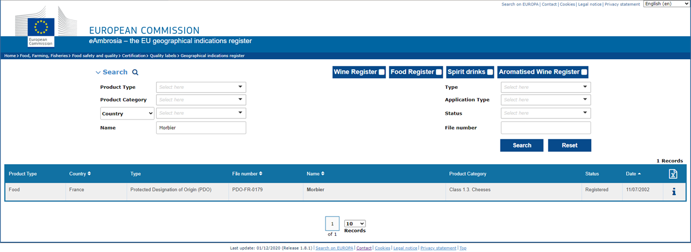Open the Application Type dropdown
This screenshot has height=252, width=691.
[546, 100]
